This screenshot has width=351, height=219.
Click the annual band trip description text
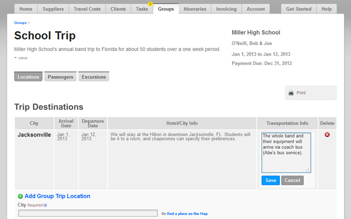(117, 49)
